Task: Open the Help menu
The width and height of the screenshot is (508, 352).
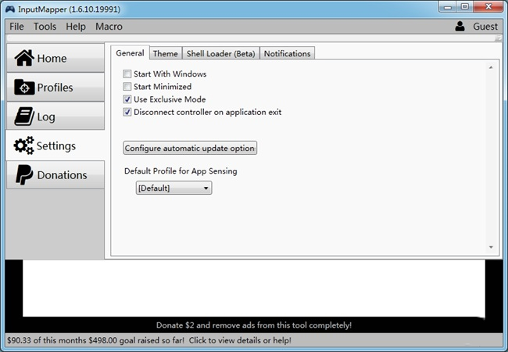Action: click(x=76, y=27)
